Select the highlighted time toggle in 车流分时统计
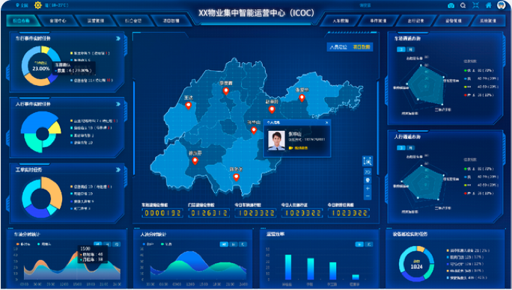 (97, 244)
